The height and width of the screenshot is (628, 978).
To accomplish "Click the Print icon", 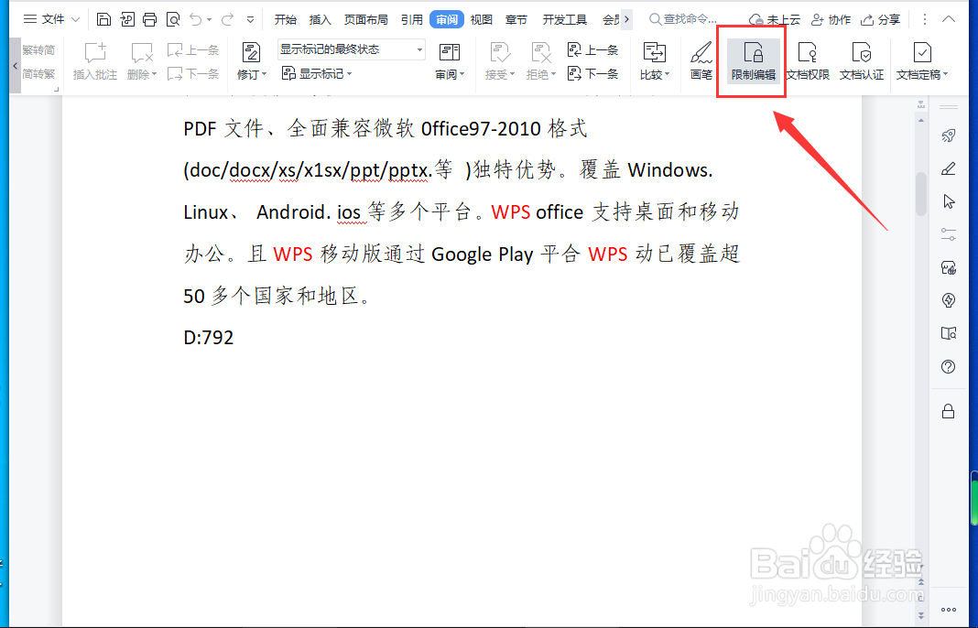I will [x=149, y=19].
